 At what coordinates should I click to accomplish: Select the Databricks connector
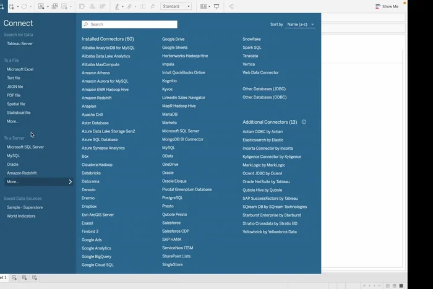(x=91, y=173)
